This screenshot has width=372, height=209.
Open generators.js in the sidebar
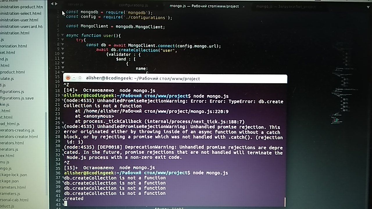click(x=9, y=149)
